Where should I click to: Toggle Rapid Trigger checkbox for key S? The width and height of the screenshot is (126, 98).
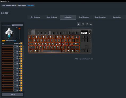[21, 90]
